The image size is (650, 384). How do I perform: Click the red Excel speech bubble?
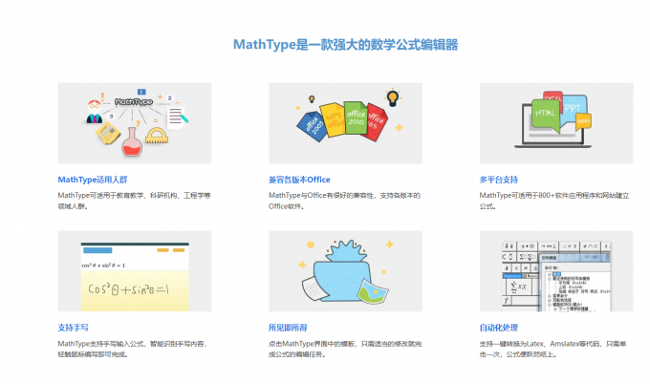pyautogui.click(x=552, y=97)
